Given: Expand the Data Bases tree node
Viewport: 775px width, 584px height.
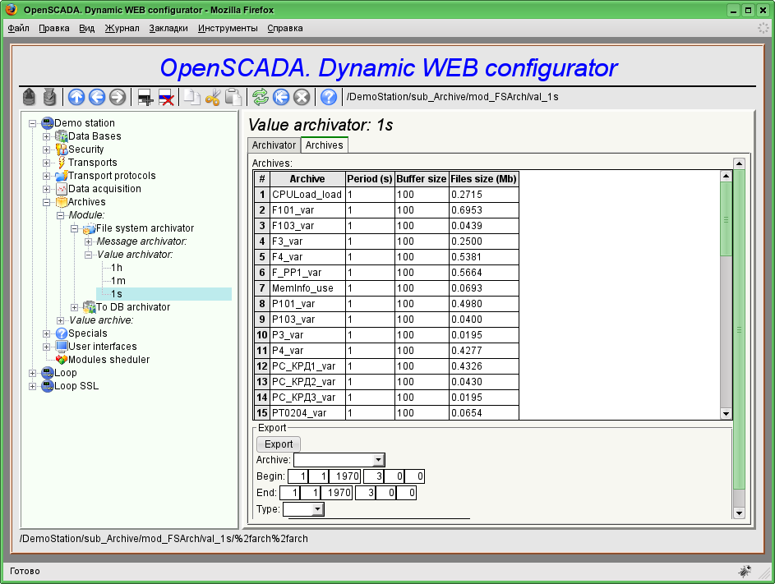Looking at the screenshot, I should coord(47,136).
